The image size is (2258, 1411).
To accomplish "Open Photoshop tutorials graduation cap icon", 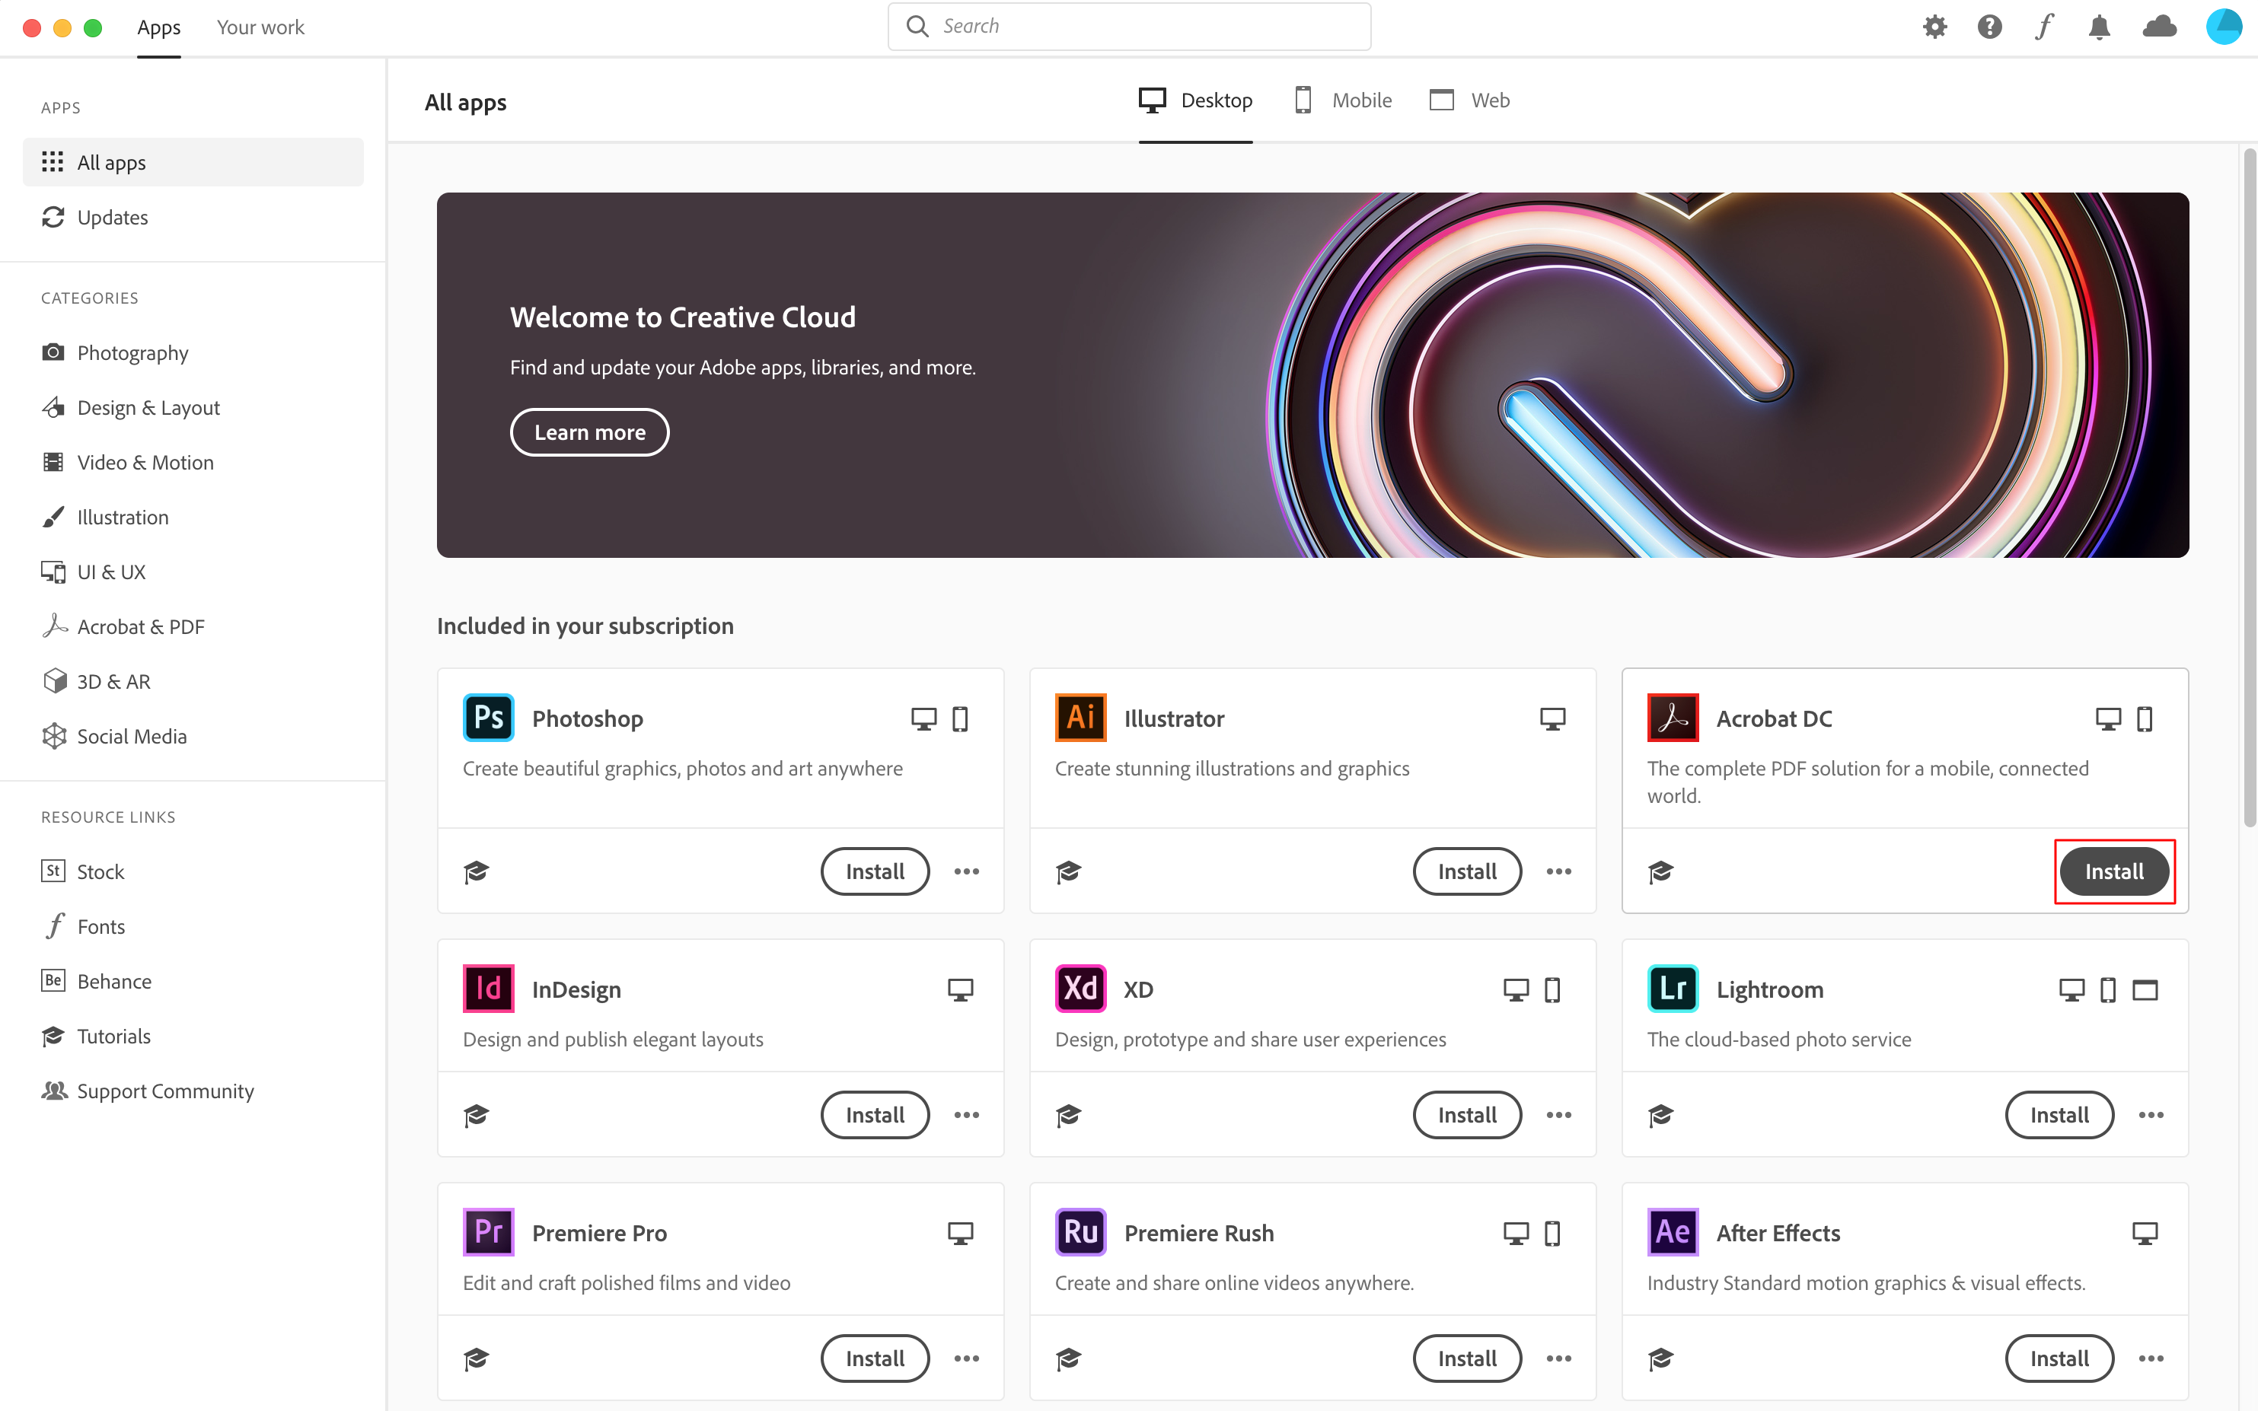I will click(476, 871).
